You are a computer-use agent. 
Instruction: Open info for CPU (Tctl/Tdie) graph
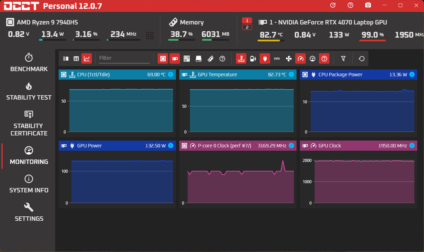(171, 74)
